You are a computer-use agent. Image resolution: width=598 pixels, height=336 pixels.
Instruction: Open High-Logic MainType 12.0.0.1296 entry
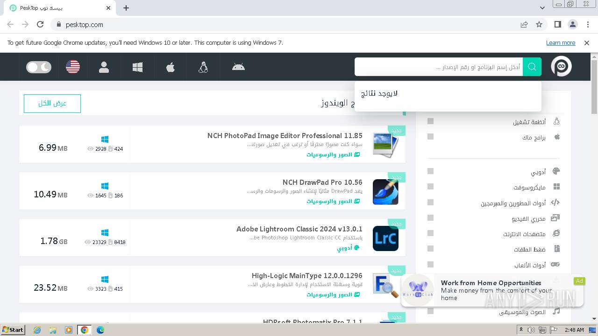point(307,276)
